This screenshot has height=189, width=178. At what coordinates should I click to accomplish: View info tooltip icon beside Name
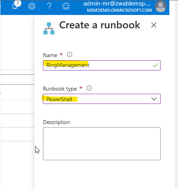pyautogui.click(x=69, y=55)
